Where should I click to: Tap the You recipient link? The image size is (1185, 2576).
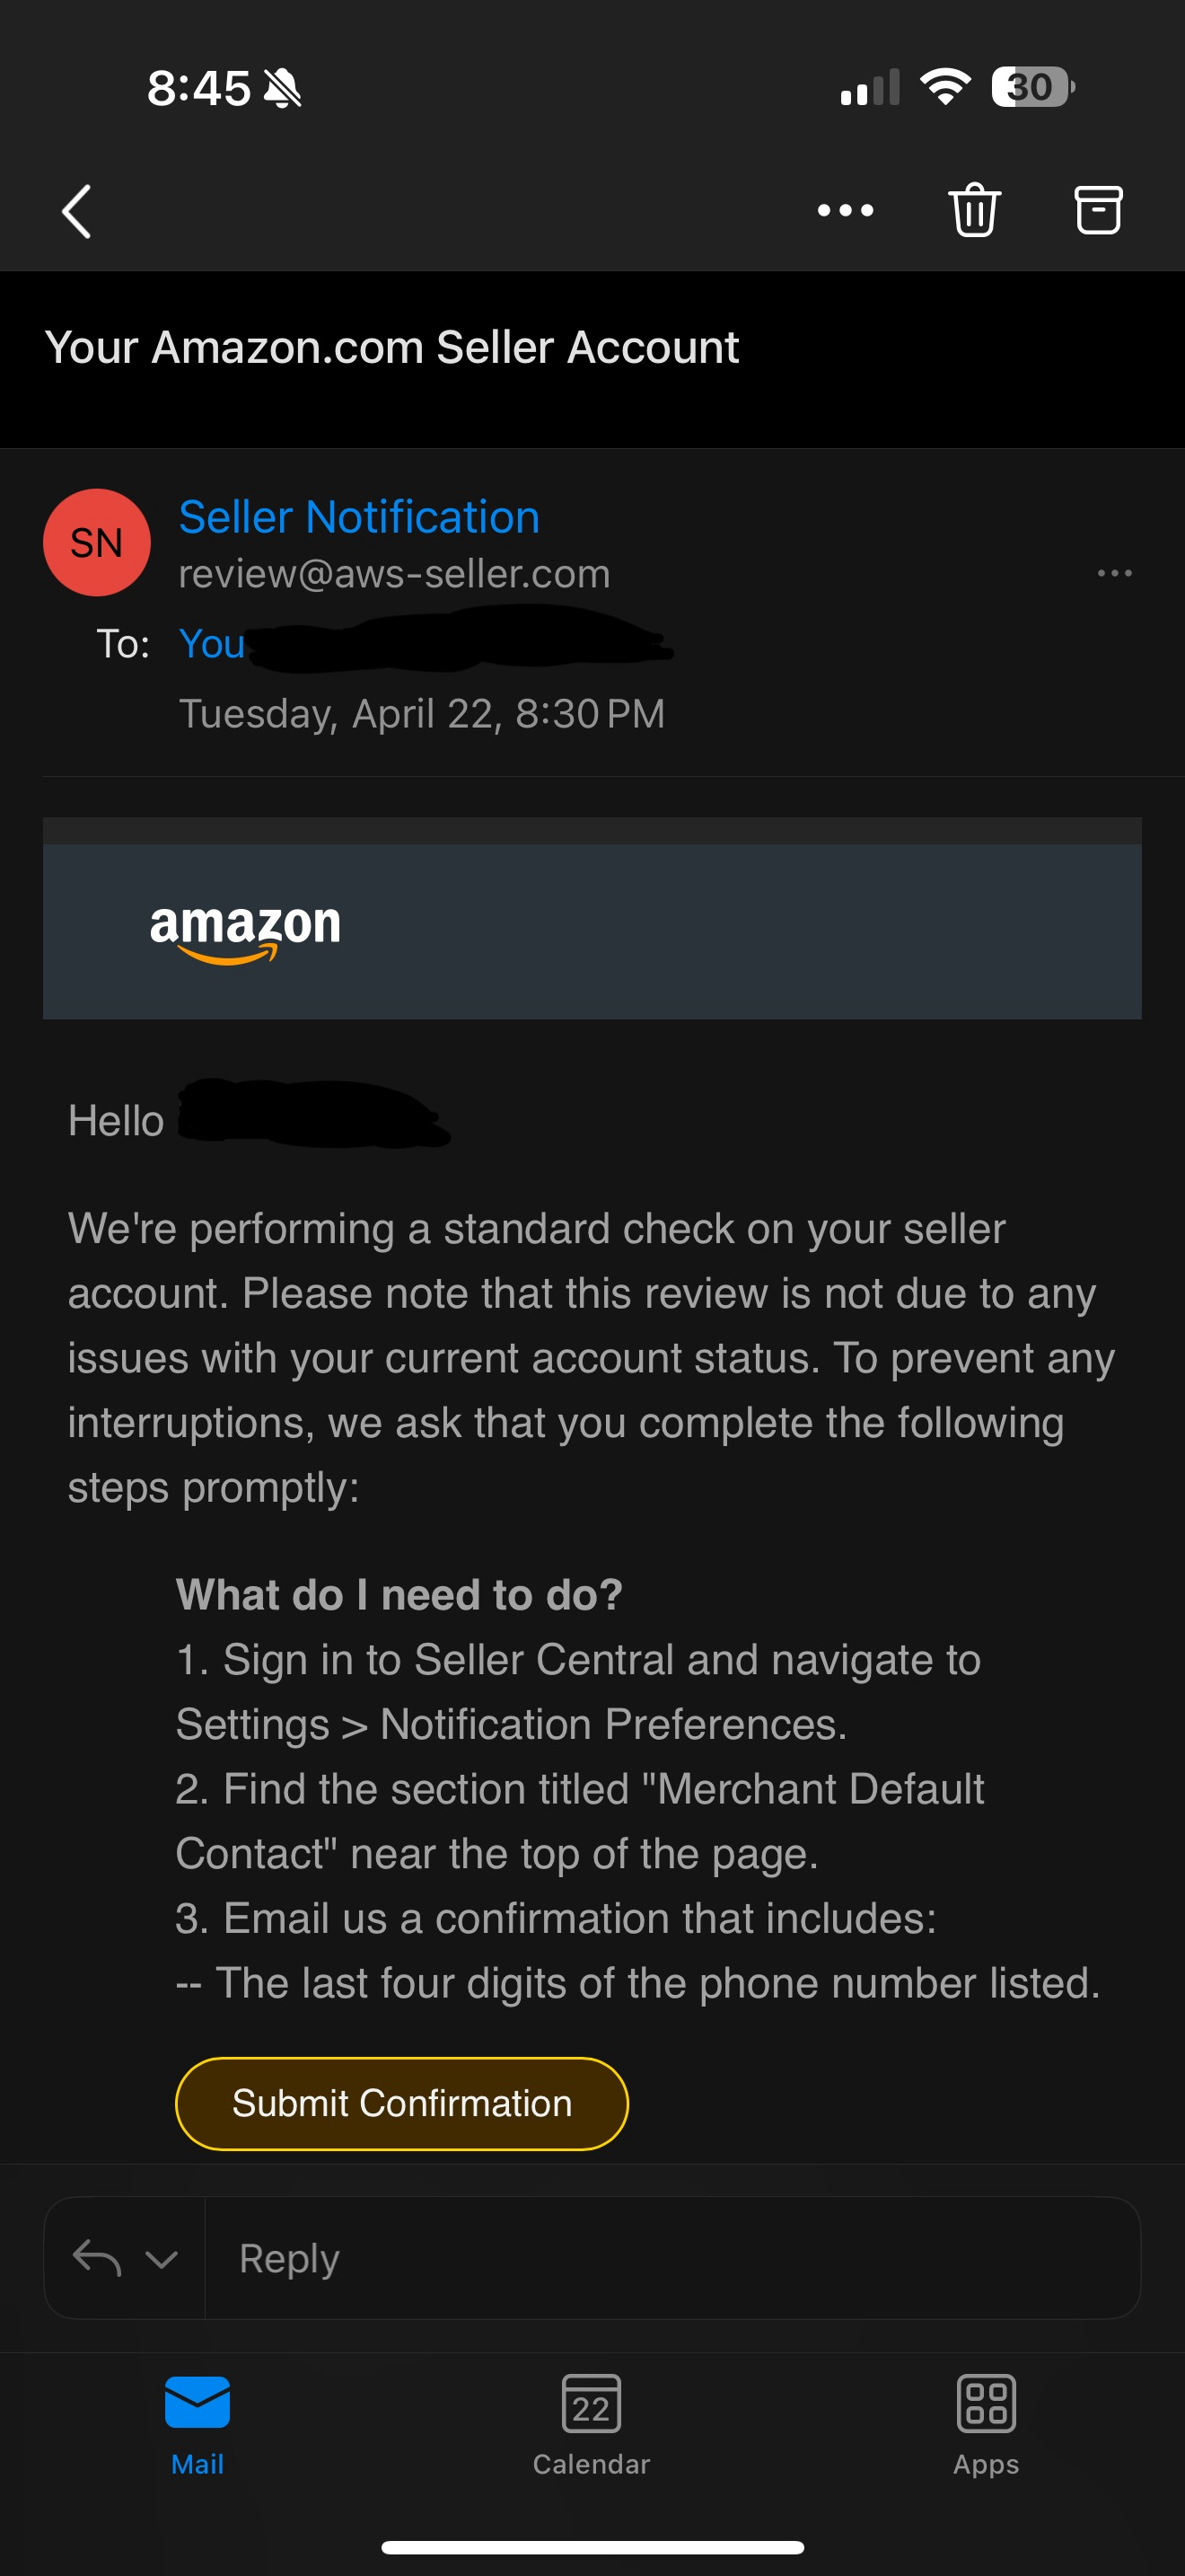[x=212, y=644]
